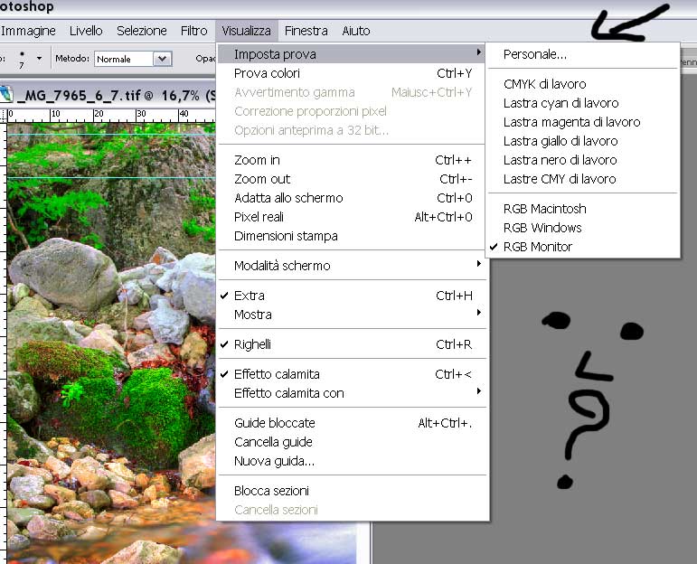The image size is (697, 564).
Task: Disable Effetto calamita snapping
Action: [276, 374]
